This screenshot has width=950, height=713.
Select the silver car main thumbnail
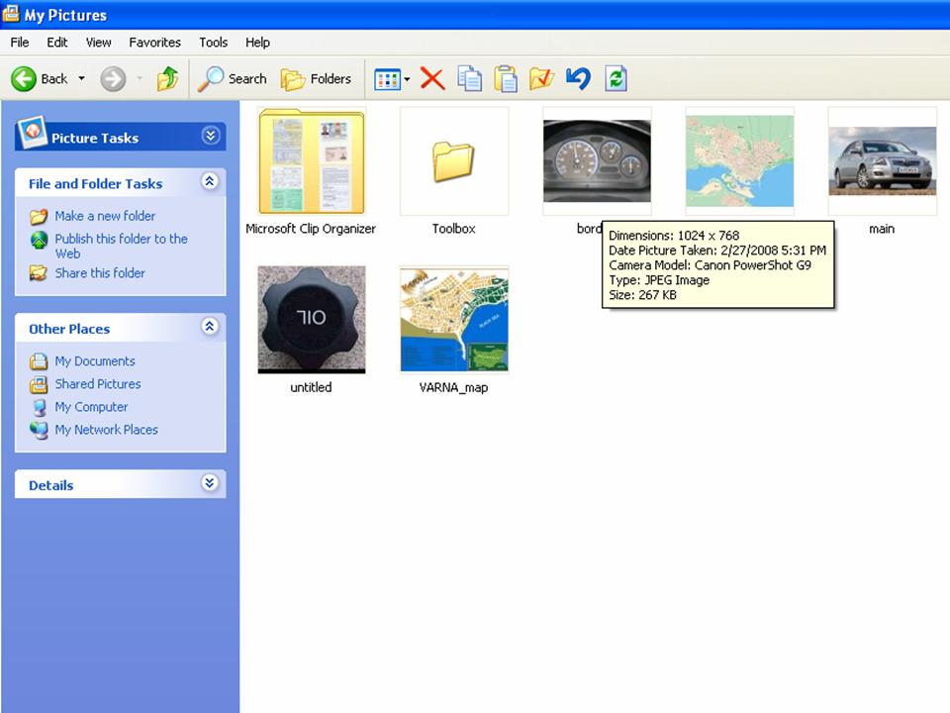point(882,161)
